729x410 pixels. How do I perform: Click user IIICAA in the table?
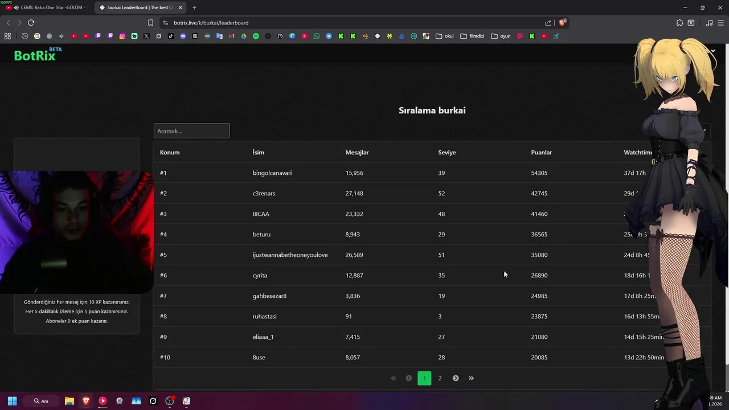tap(261, 214)
